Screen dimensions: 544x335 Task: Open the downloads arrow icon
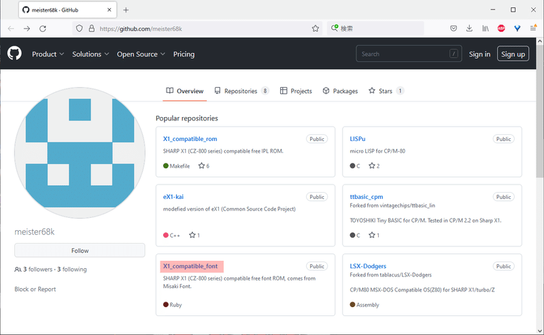[x=469, y=29]
